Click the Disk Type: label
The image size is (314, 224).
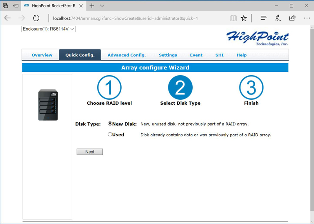coord(88,124)
